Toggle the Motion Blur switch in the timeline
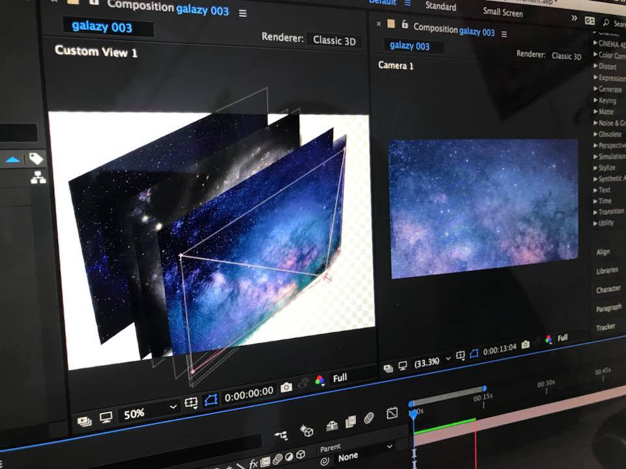Screen dimensions: 626x469 coord(369,418)
